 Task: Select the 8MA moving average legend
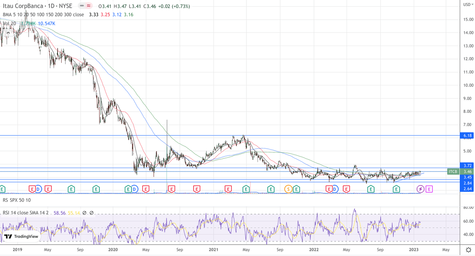(x=43, y=14)
